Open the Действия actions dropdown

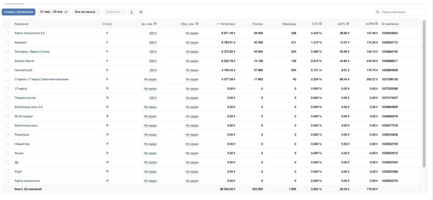[x=115, y=12]
